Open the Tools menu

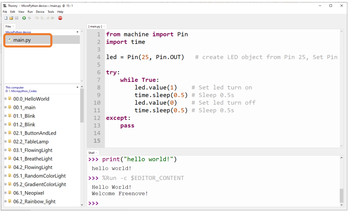51,11
